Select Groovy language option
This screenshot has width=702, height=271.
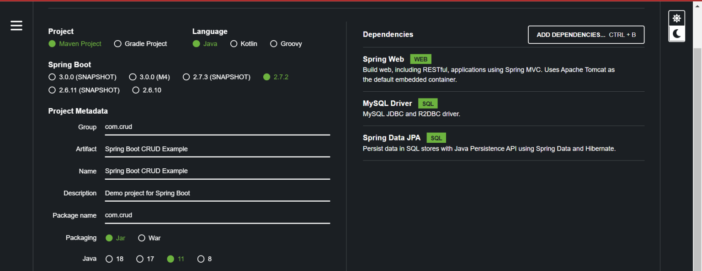click(x=273, y=43)
